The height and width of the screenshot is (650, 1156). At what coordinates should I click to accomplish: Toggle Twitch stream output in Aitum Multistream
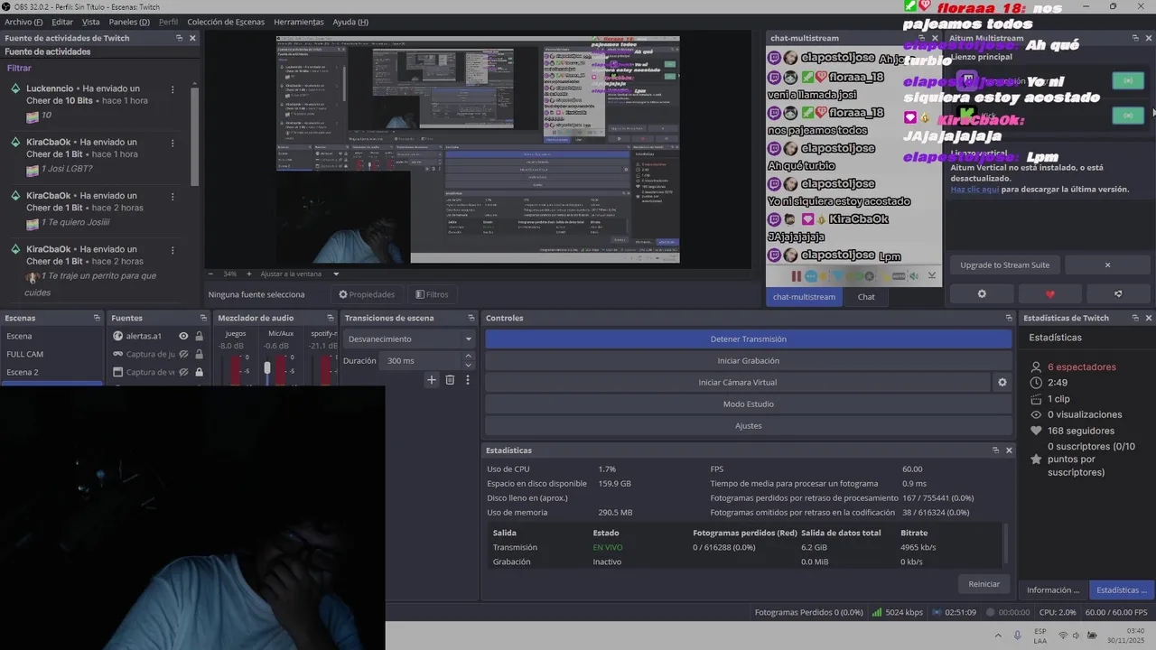pos(1128,80)
